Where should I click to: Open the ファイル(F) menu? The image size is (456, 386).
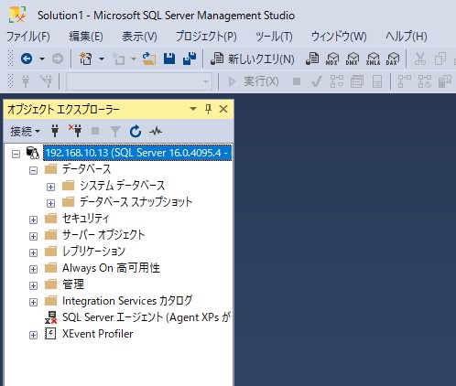pos(28,37)
